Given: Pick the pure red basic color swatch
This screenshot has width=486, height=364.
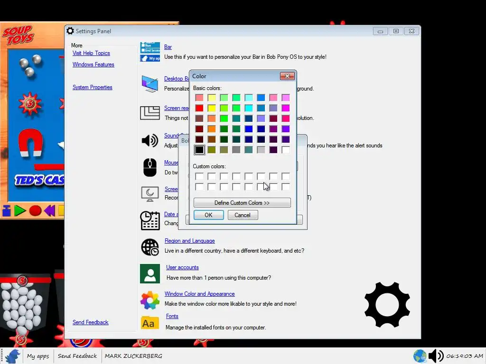Looking at the screenshot, I should [199, 108].
